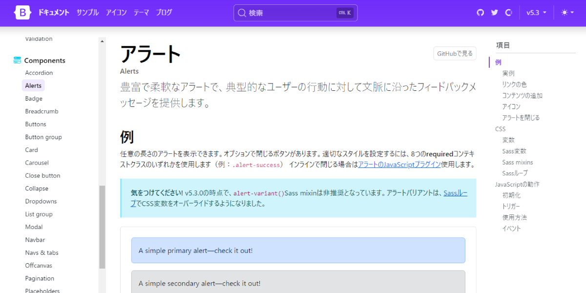586x293 pixels.
Task: Go to Button group in the sidebar
Action: [43, 137]
